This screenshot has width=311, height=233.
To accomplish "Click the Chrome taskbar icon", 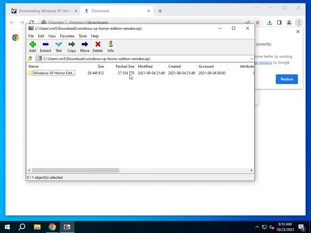I will tap(52, 227).
